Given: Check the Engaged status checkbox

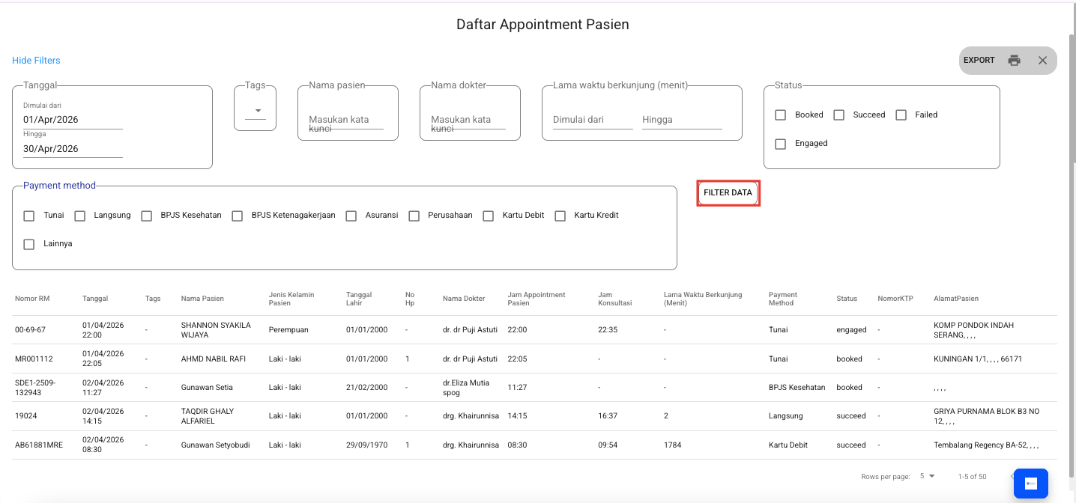Looking at the screenshot, I should click(781, 144).
